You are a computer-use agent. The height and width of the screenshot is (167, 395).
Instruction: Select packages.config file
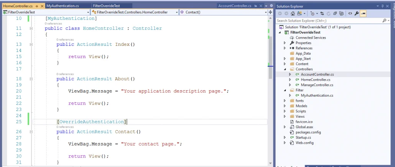pyautogui.click(x=308, y=132)
